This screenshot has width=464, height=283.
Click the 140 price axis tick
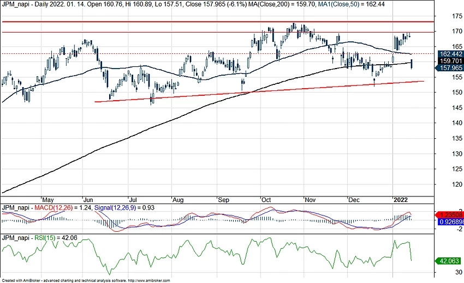[457, 123]
